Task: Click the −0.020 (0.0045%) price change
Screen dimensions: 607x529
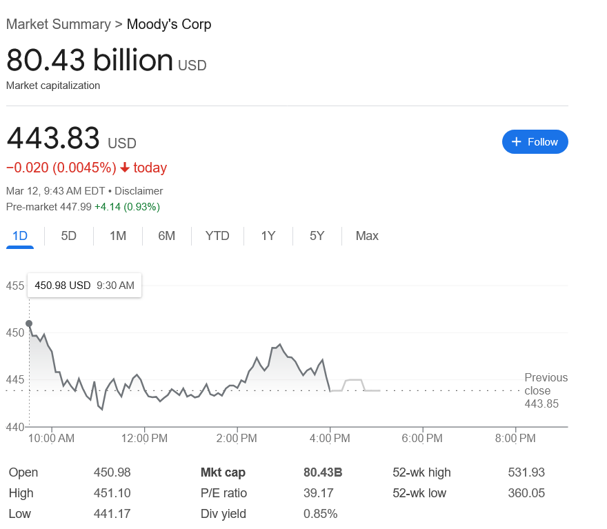Action: point(61,168)
